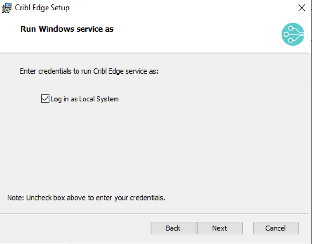Click the Cribl Edge Setup title text
Viewport: 312px width, 244px height.
(43, 7)
